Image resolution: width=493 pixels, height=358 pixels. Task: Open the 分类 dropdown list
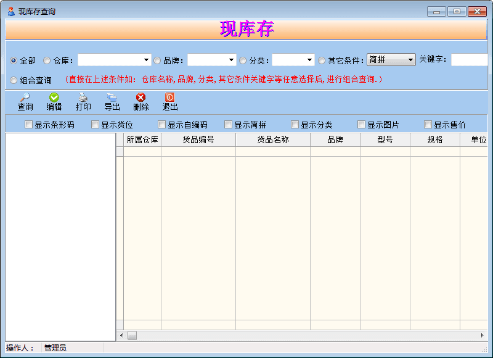(310, 60)
